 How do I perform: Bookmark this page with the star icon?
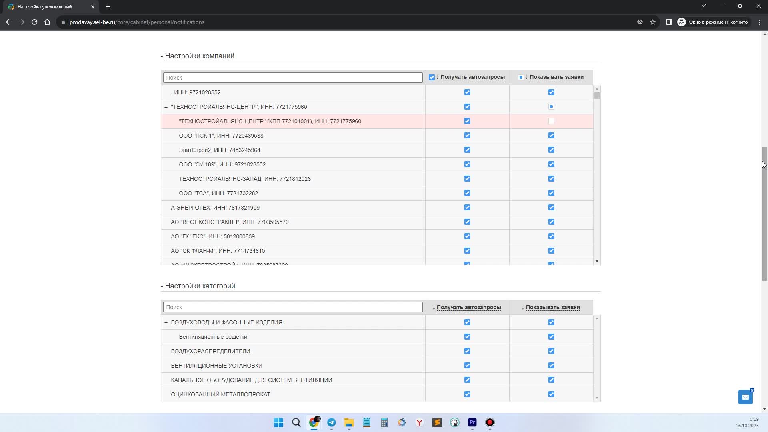[653, 22]
